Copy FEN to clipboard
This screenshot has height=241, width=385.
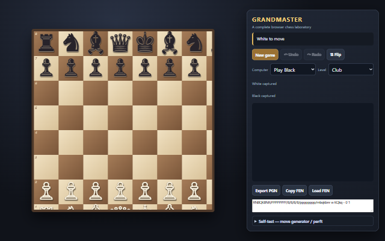[x=294, y=190]
